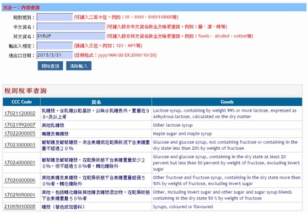
Task: Open CCC code 17021120002 link
Action: [x=20, y=114]
